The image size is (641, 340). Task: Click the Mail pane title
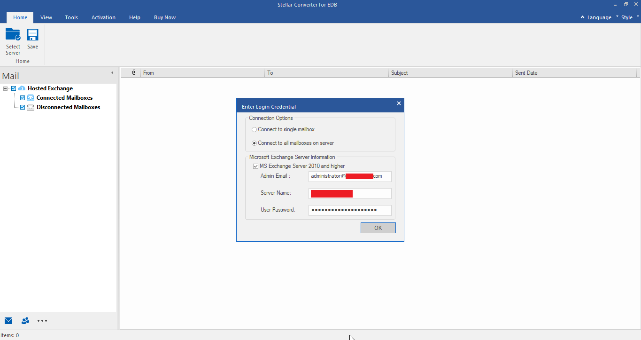11,76
